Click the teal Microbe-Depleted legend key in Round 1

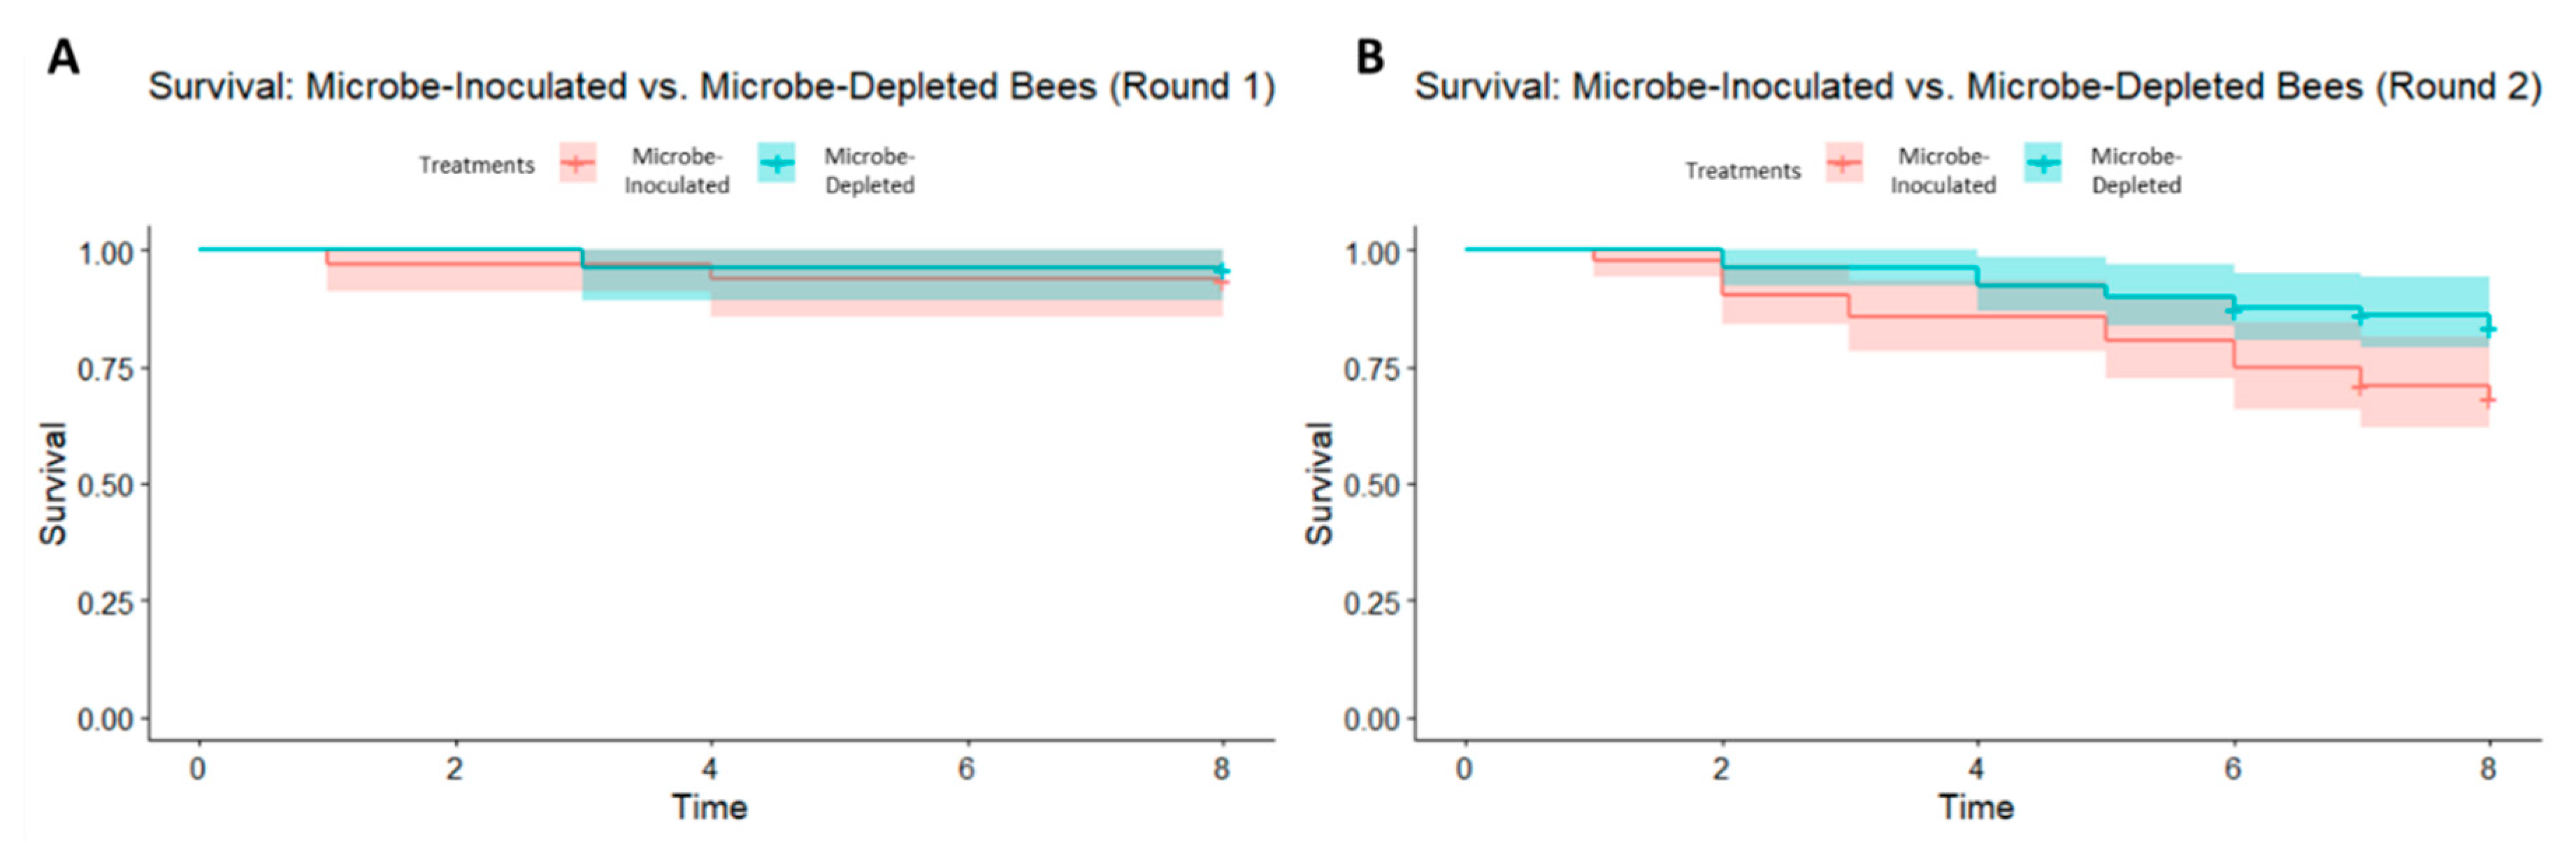(777, 163)
